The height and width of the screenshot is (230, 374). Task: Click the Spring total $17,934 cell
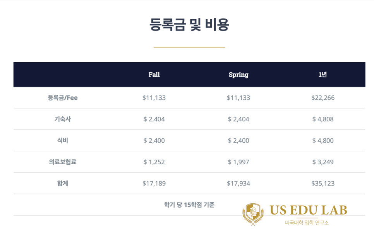tap(238, 183)
